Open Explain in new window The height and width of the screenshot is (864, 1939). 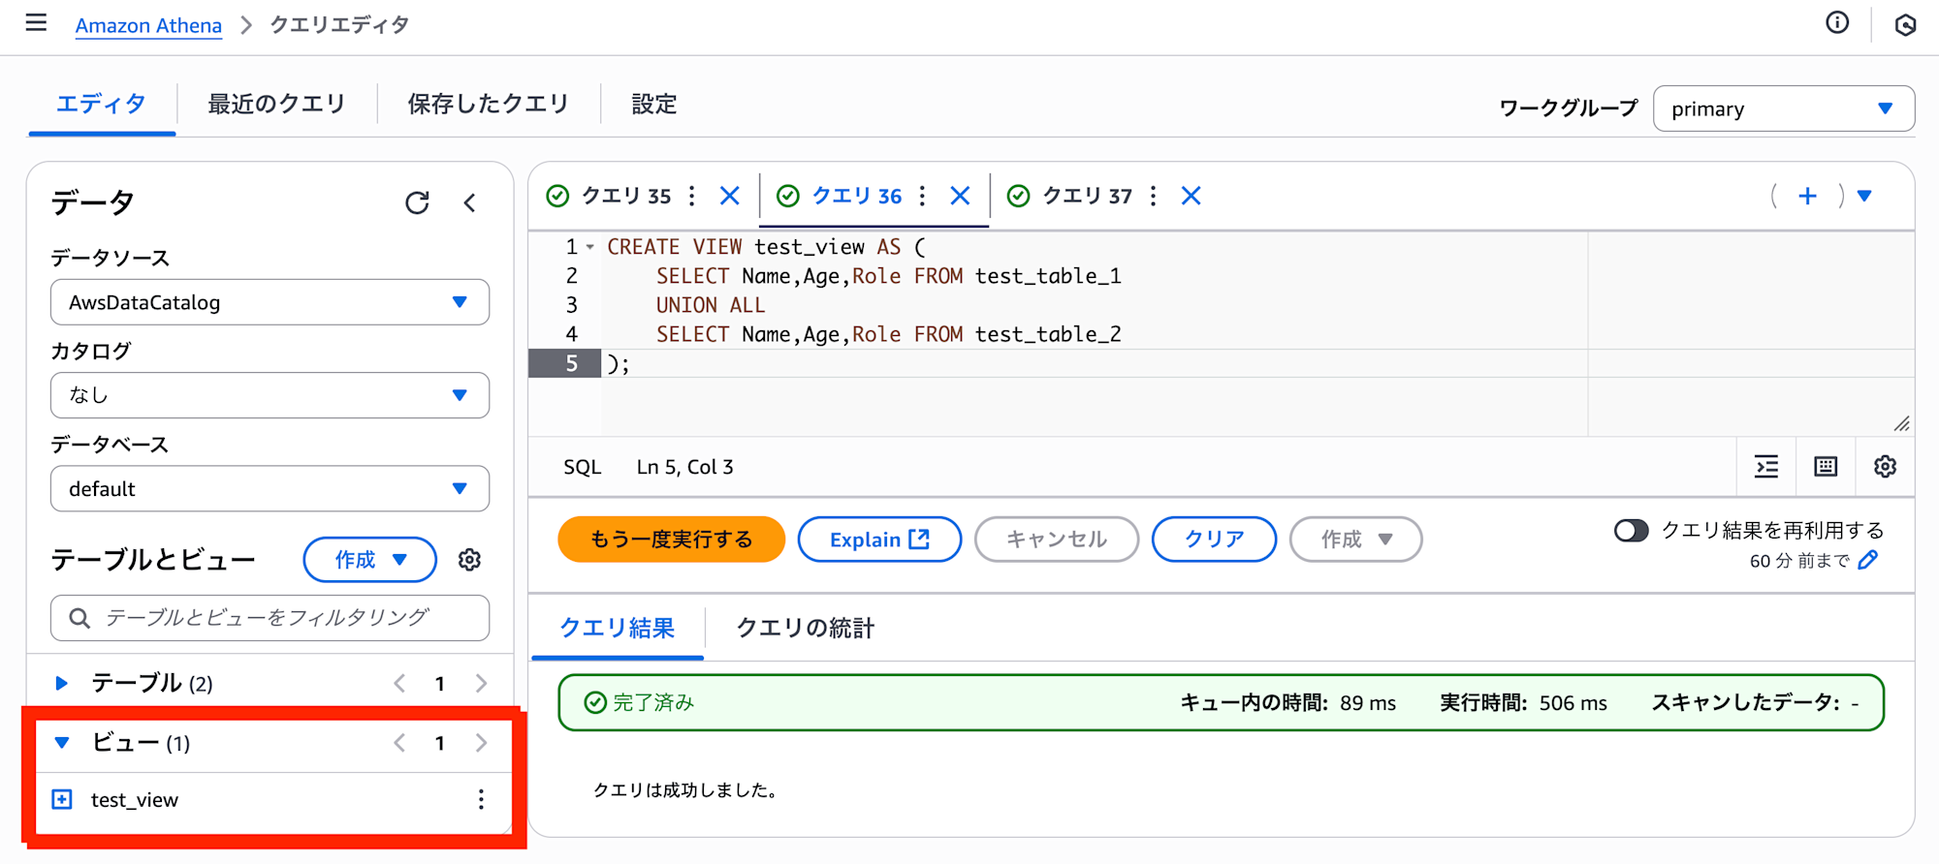(x=879, y=539)
